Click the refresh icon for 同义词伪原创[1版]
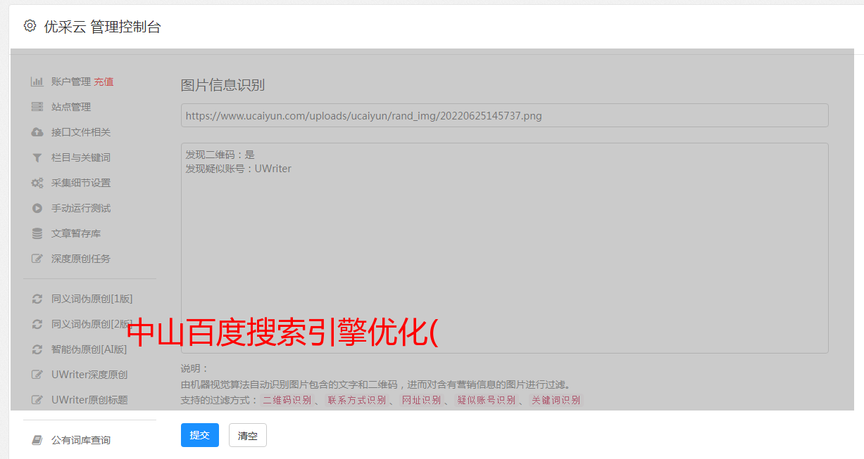This screenshot has height=459, width=864. [x=37, y=299]
